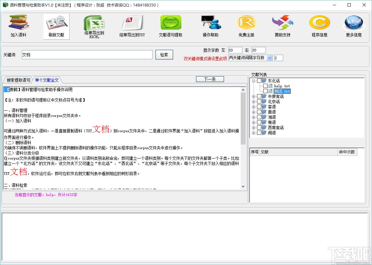Open 赞助支持 arrows icon
This screenshot has width=372, height=265.
283,22
